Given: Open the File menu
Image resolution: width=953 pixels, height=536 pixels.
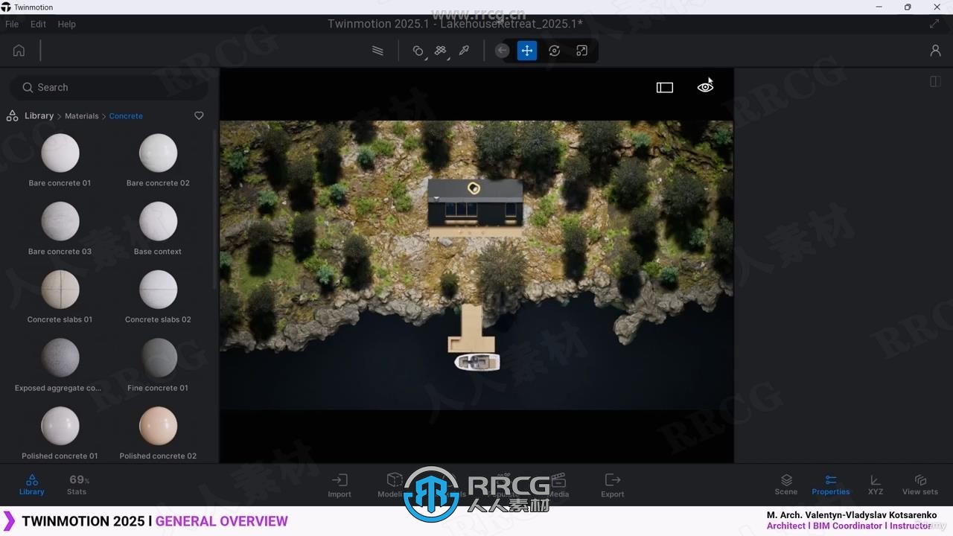Looking at the screenshot, I should 12,24.
